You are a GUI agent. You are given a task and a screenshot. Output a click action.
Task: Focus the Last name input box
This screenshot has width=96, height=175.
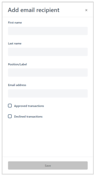pos(48,52)
